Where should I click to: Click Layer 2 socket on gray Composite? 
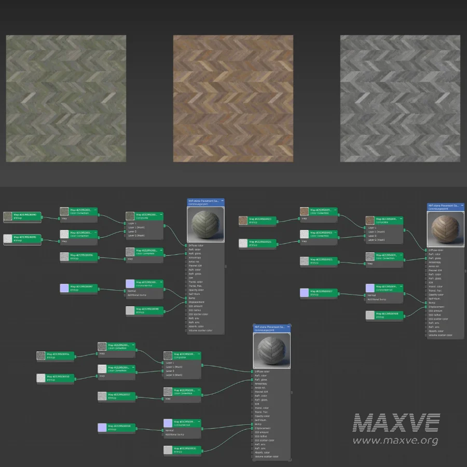point(162,371)
